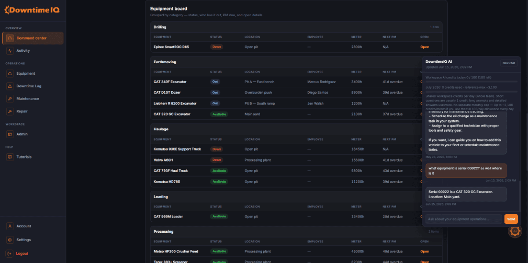Open Command center in sidebar
This screenshot has height=263, width=528.
tap(33, 38)
